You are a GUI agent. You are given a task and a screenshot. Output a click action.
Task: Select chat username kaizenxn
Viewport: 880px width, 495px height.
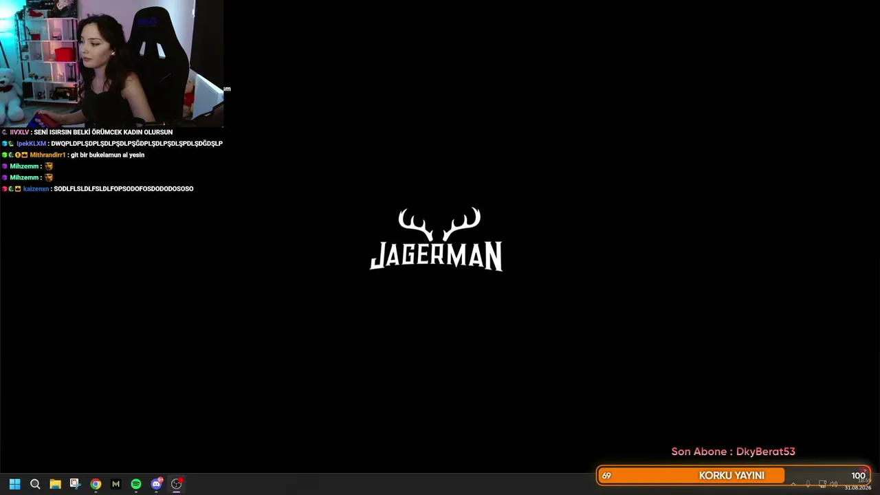pyautogui.click(x=36, y=189)
